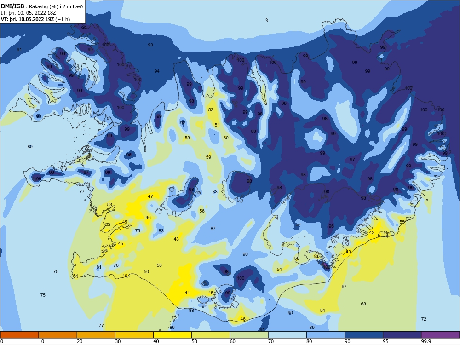Click the initialization time 'IT: þri. 10. 05. 2022 18Z'
Image resolution: width=460 pixels, height=345 pixels.
tap(28, 13)
